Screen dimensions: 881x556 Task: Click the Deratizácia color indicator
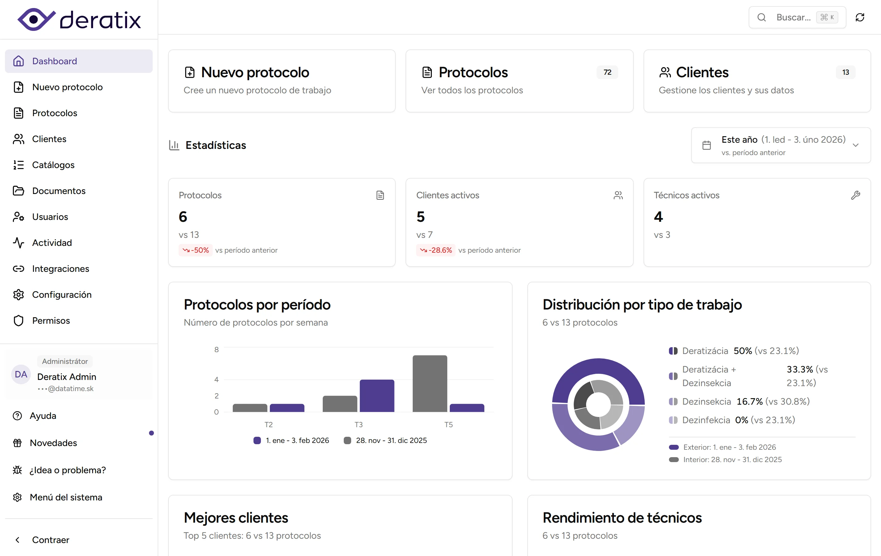click(x=673, y=350)
